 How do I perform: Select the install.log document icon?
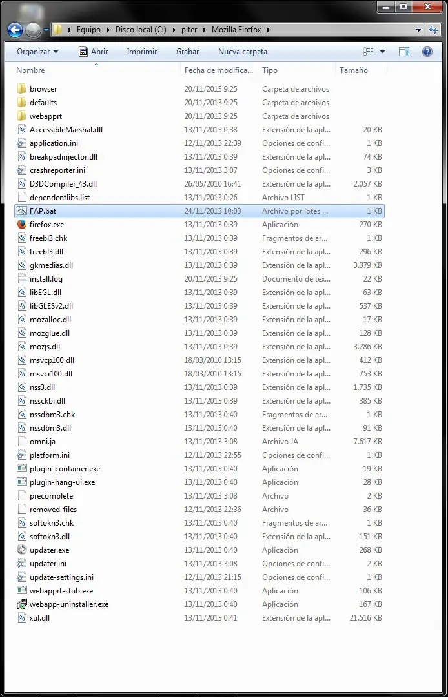pyautogui.click(x=22, y=278)
